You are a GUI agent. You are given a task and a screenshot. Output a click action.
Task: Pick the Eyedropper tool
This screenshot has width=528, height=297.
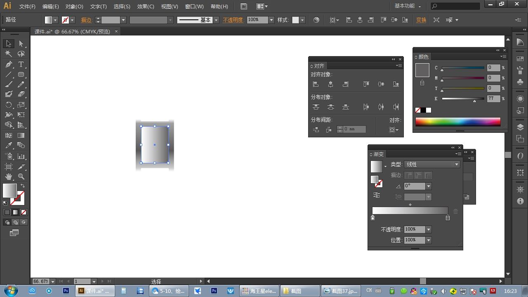click(x=8, y=145)
